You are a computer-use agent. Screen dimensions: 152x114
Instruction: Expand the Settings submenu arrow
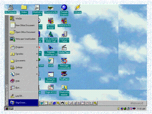pos(37,67)
